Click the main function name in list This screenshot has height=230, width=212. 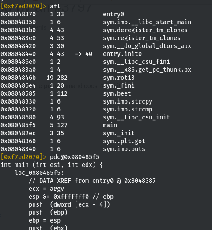(110, 125)
